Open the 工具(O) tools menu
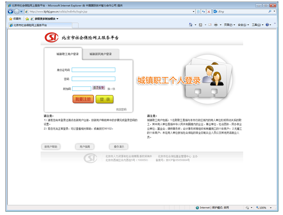Image resolution: width=283 pixels, height=215 pixels. 256,25
